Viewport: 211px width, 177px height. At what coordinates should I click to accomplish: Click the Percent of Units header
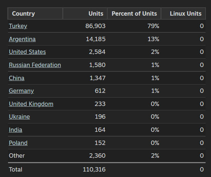[x=134, y=13]
